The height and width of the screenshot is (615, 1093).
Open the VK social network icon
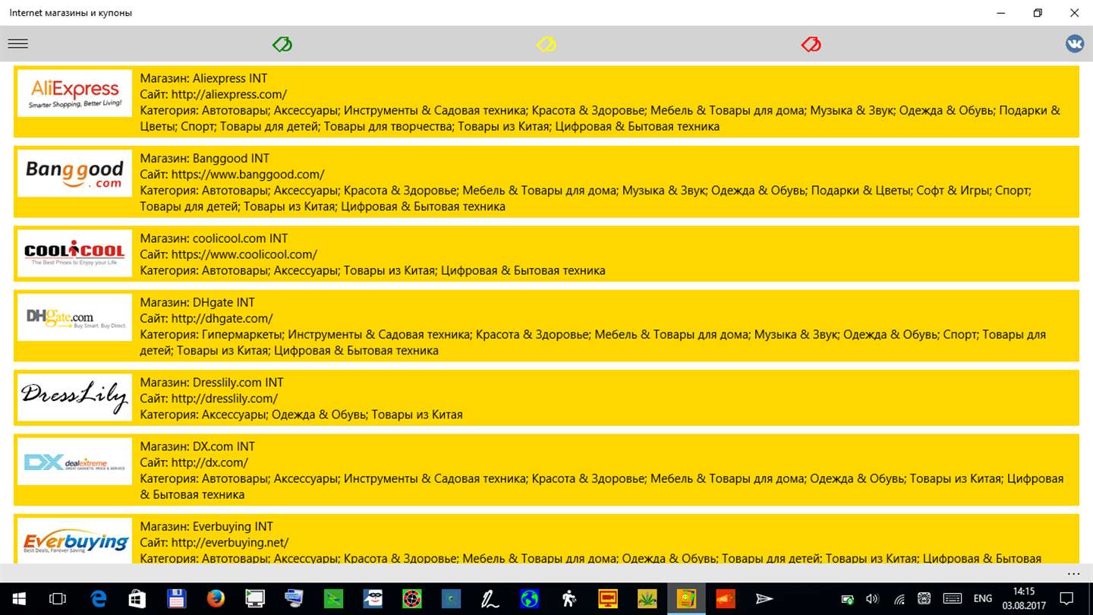(1075, 44)
